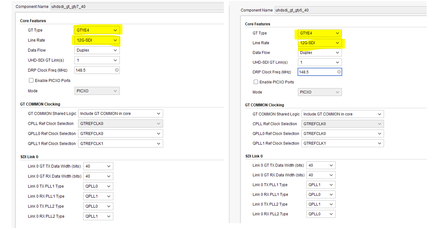
Task: Open right Link 0 TX PLL2 Type dropdown
Action: click(320, 204)
